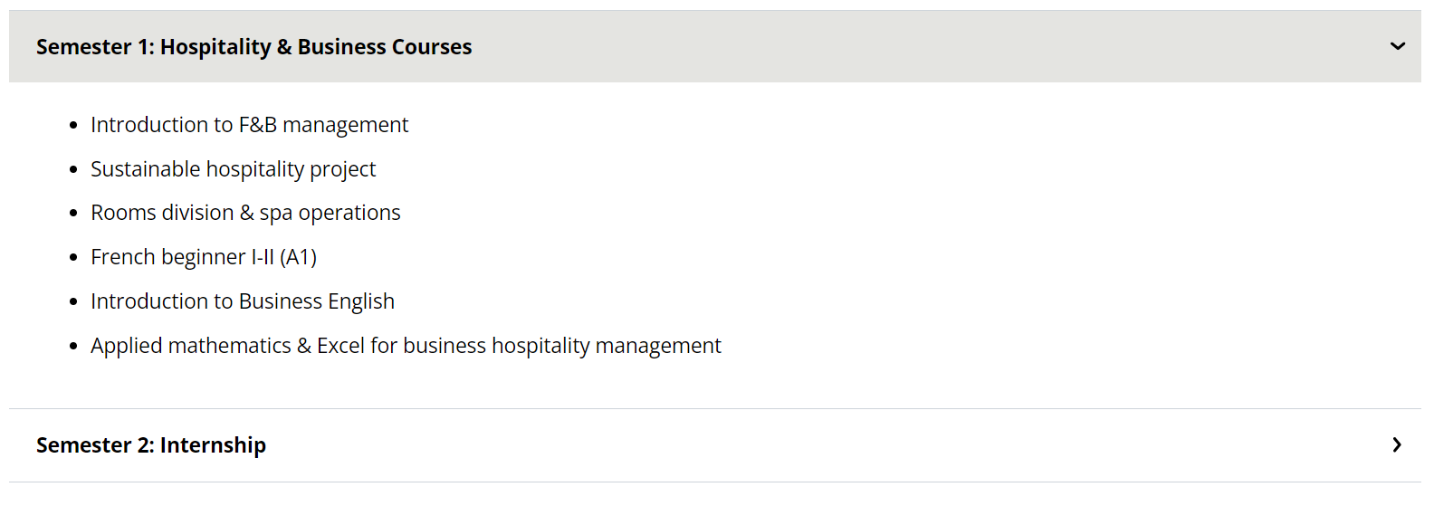Click the word "Internship" in Semester 2 heading
The width and height of the screenshot is (1434, 506).
(x=213, y=445)
